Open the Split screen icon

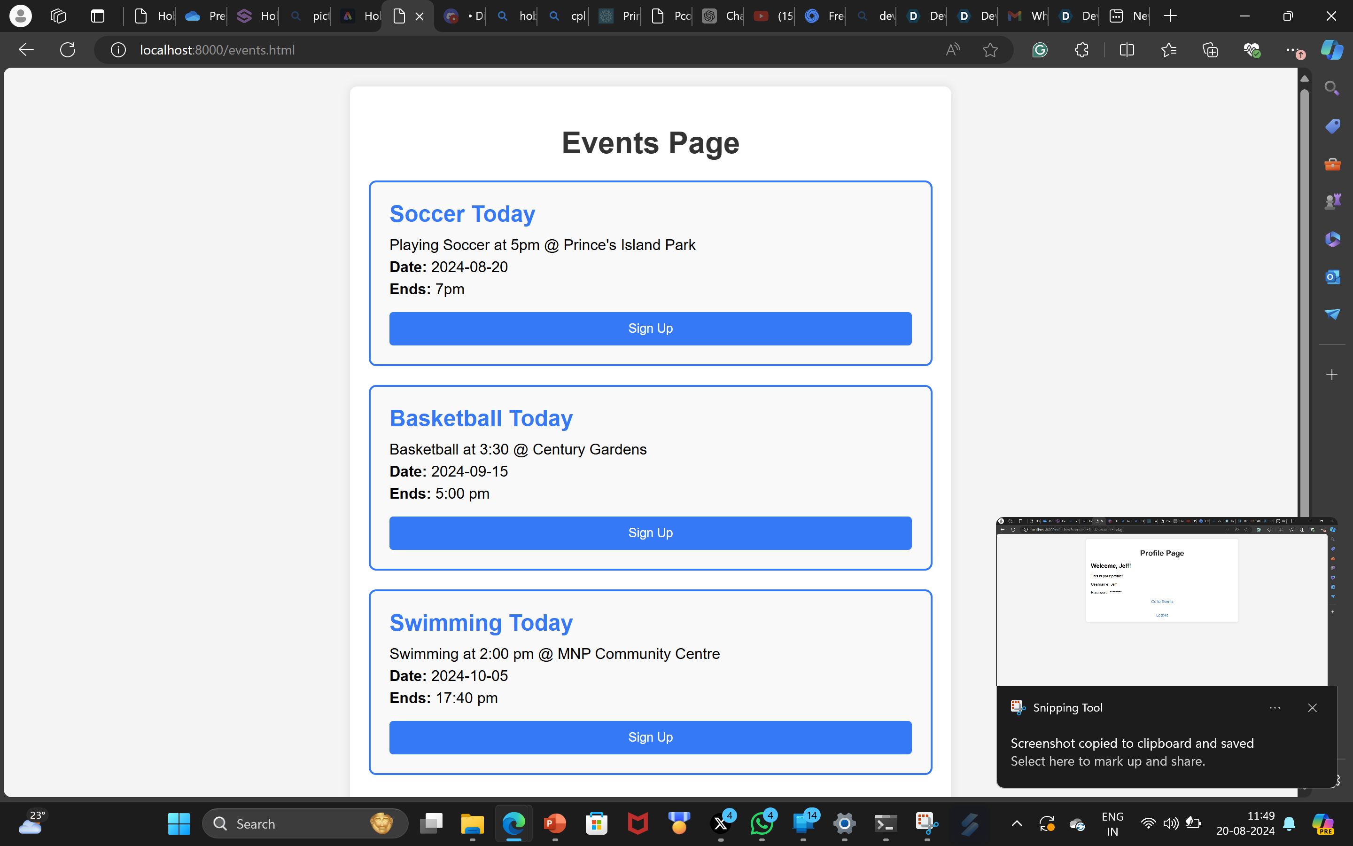click(x=1127, y=50)
